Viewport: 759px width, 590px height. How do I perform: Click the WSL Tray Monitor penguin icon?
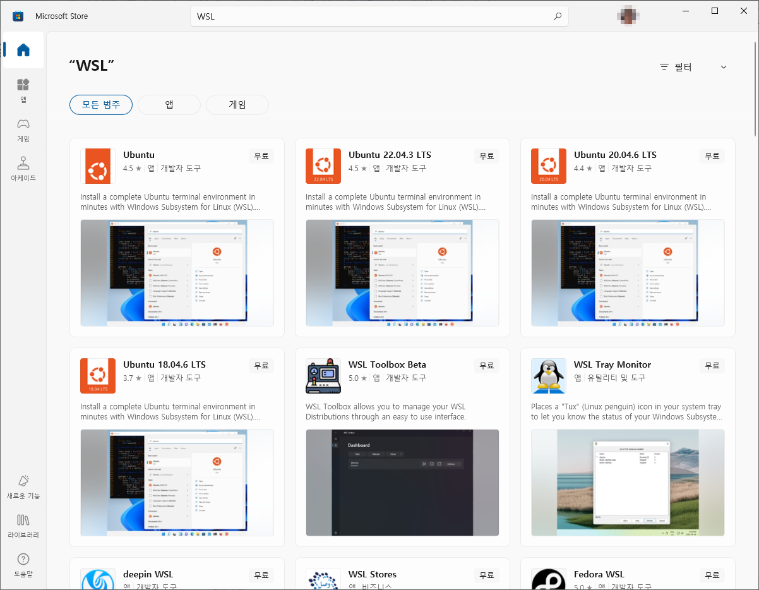pos(549,376)
